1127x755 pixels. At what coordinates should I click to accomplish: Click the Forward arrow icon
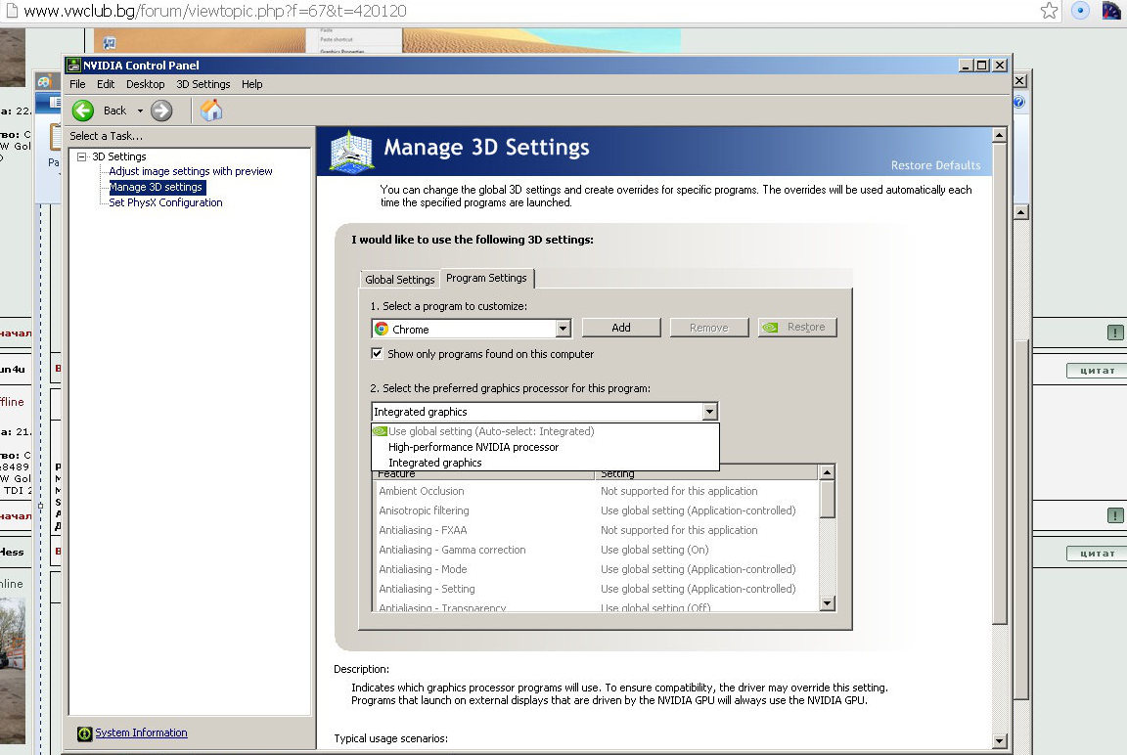point(162,111)
